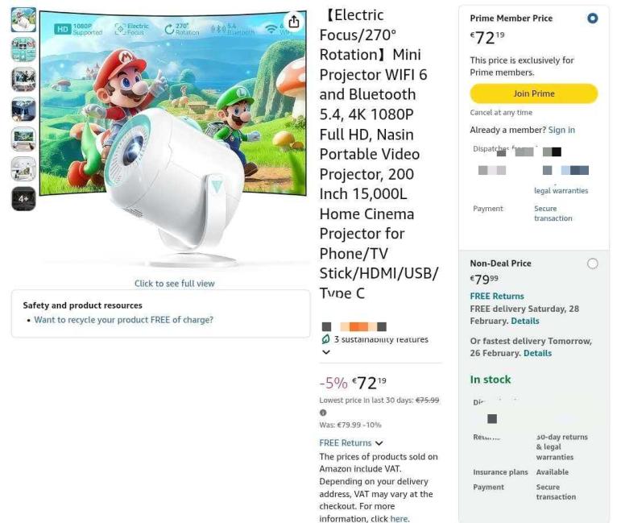Screen dimensions: 621x523
Task: Click the info icon under lowest price
Action: tap(323, 413)
